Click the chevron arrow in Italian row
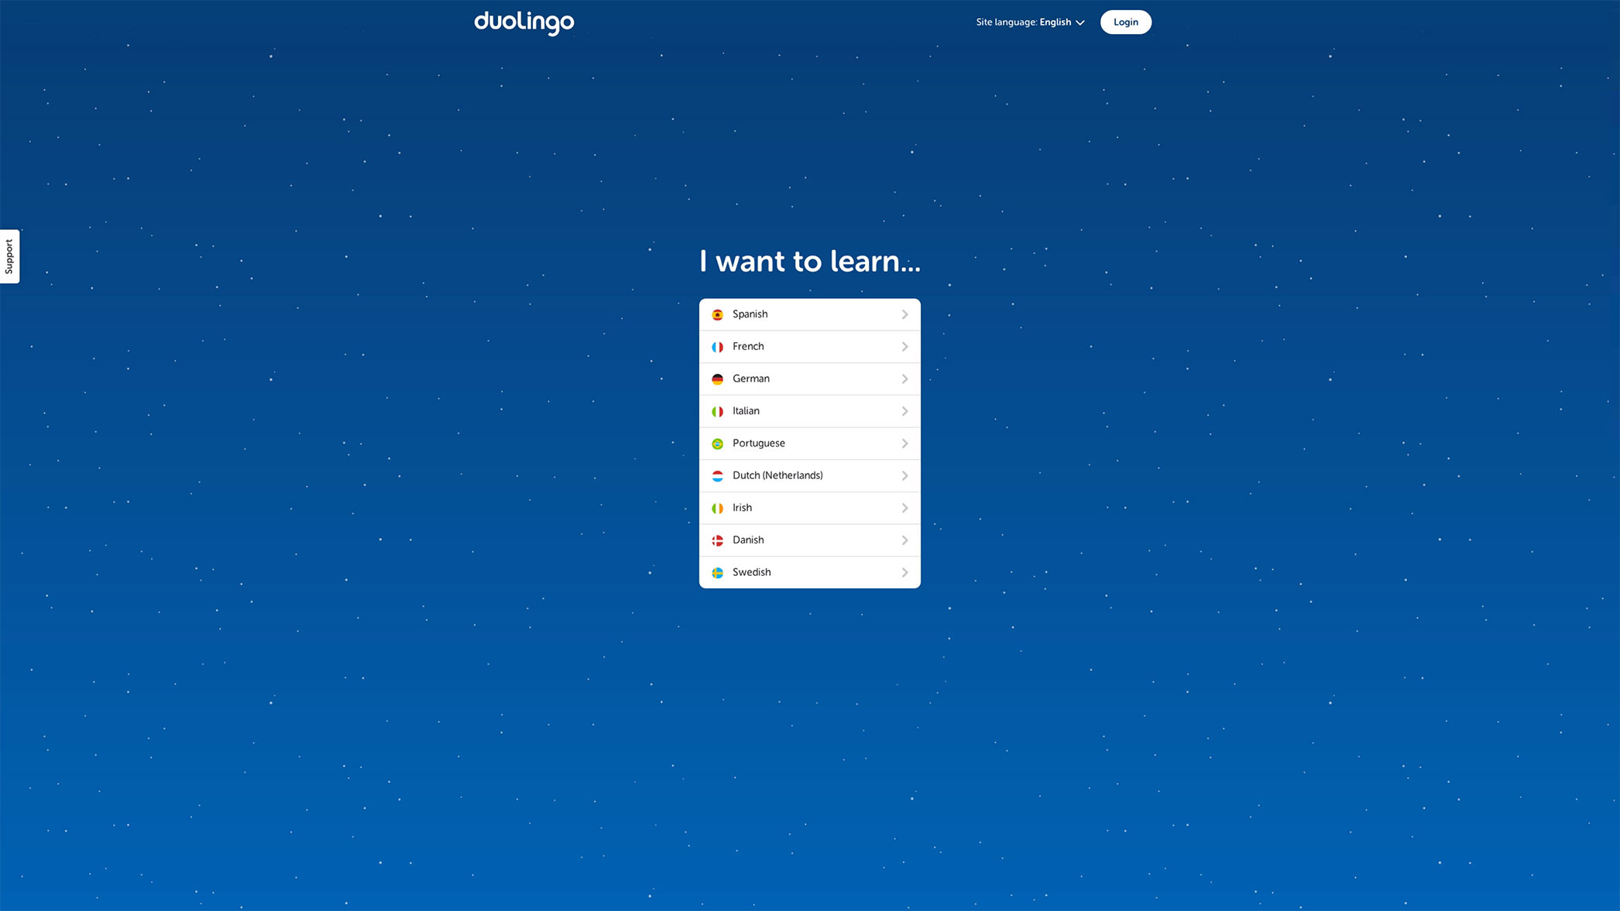 coord(904,411)
